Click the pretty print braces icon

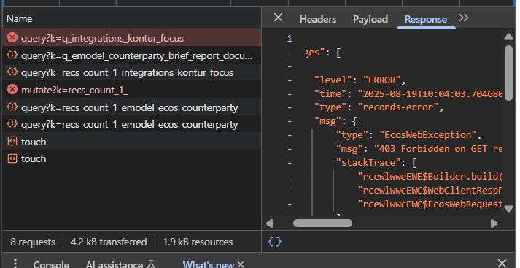(x=275, y=242)
